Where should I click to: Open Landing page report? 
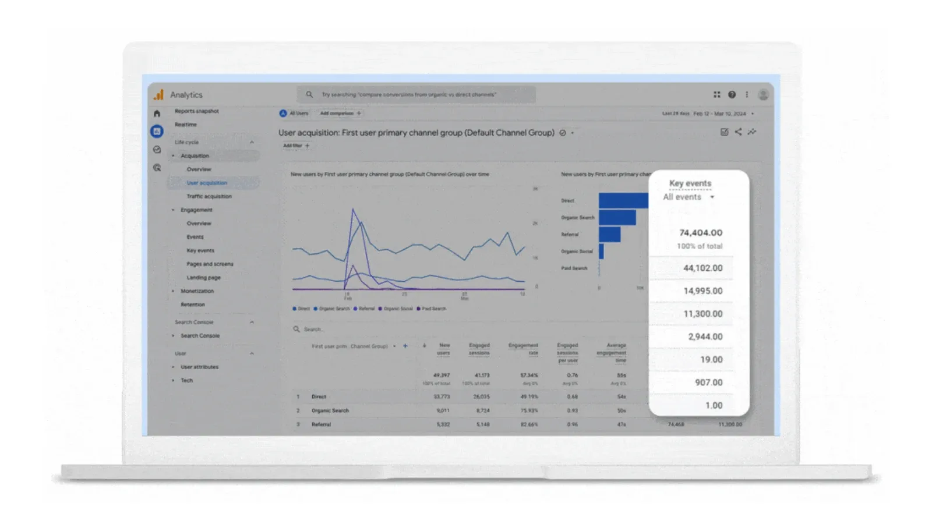[x=203, y=278]
